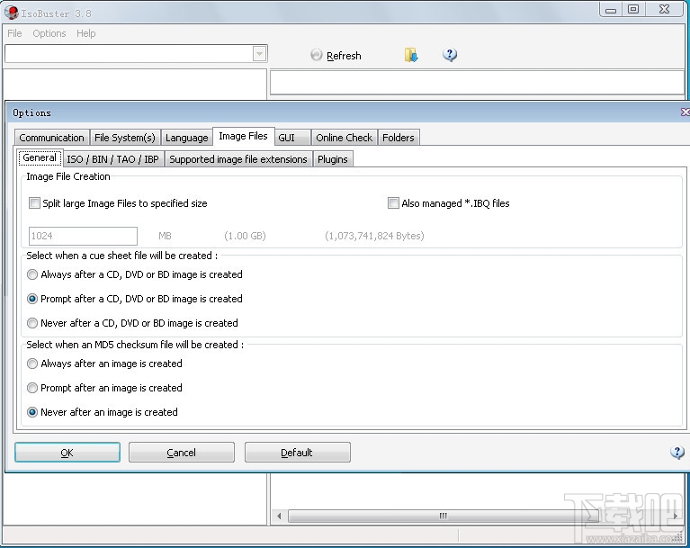690x548 pixels.
Task: Click the OK button
Action: click(67, 452)
